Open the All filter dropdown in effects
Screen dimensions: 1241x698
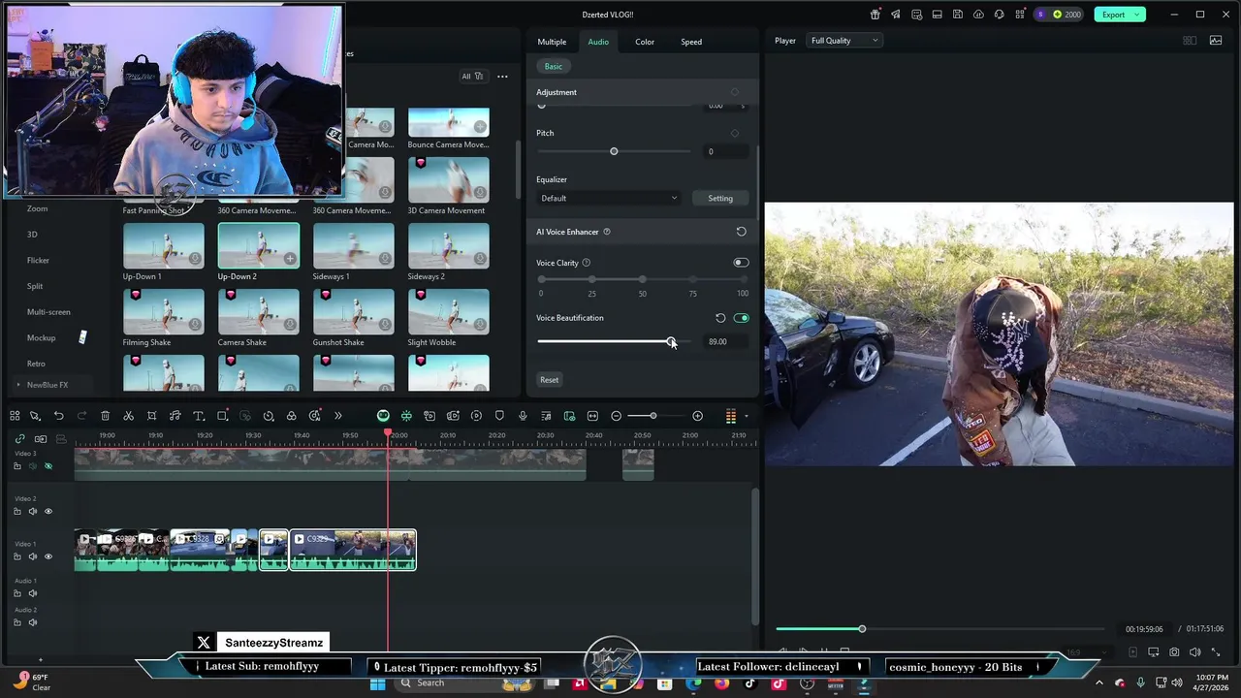(x=472, y=77)
